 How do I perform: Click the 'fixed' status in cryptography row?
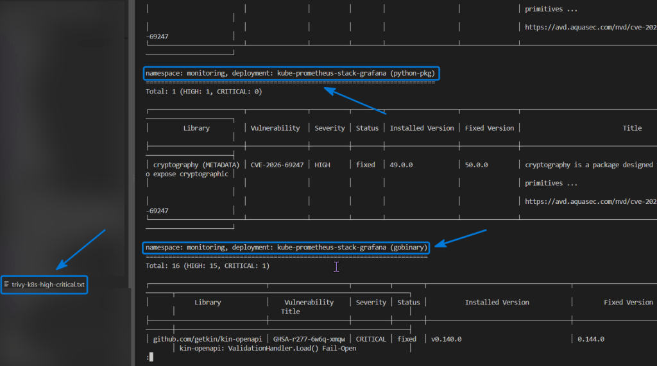366,165
